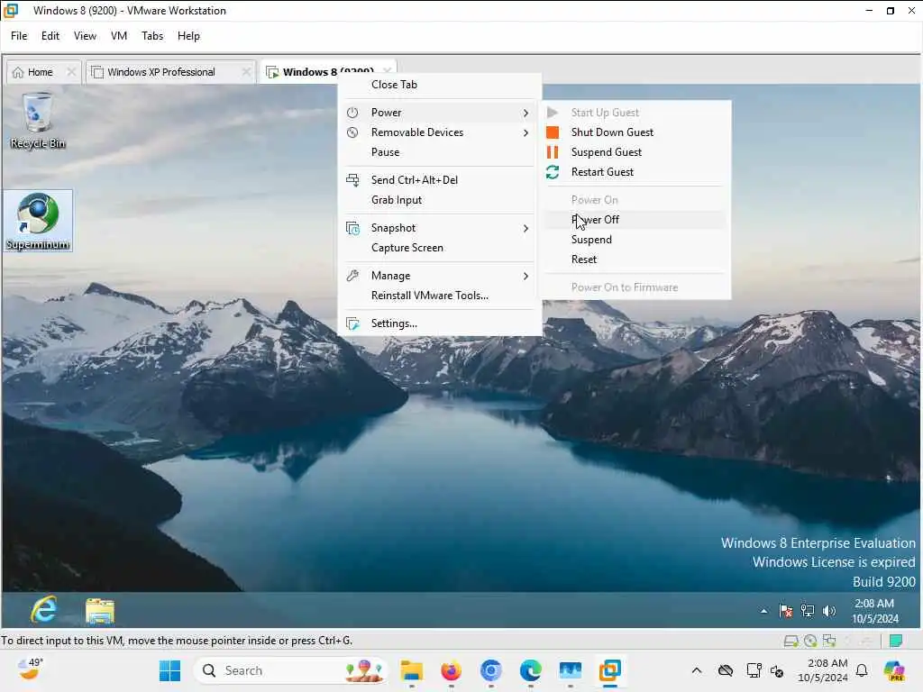Click the guest Action Center flag icon
This screenshot has height=692, width=923.
785,611
